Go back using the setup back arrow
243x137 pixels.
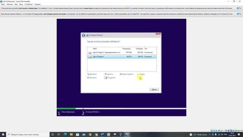84,35
